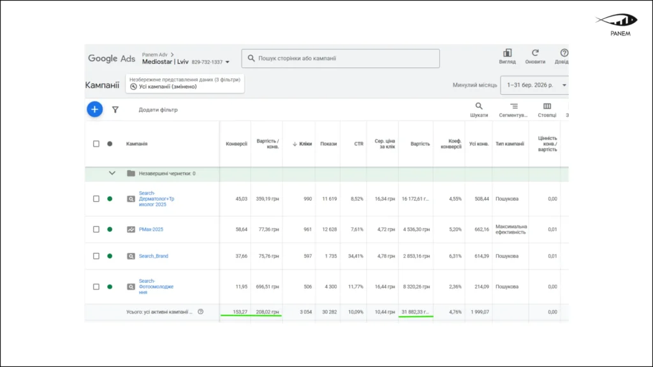The image size is (653, 367).
Task: Sort by the Конверсії column header
Action: pyautogui.click(x=237, y=143)
